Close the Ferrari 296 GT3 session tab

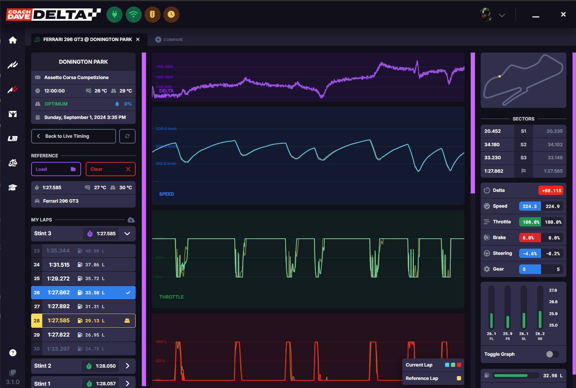[x=138, y=40]
